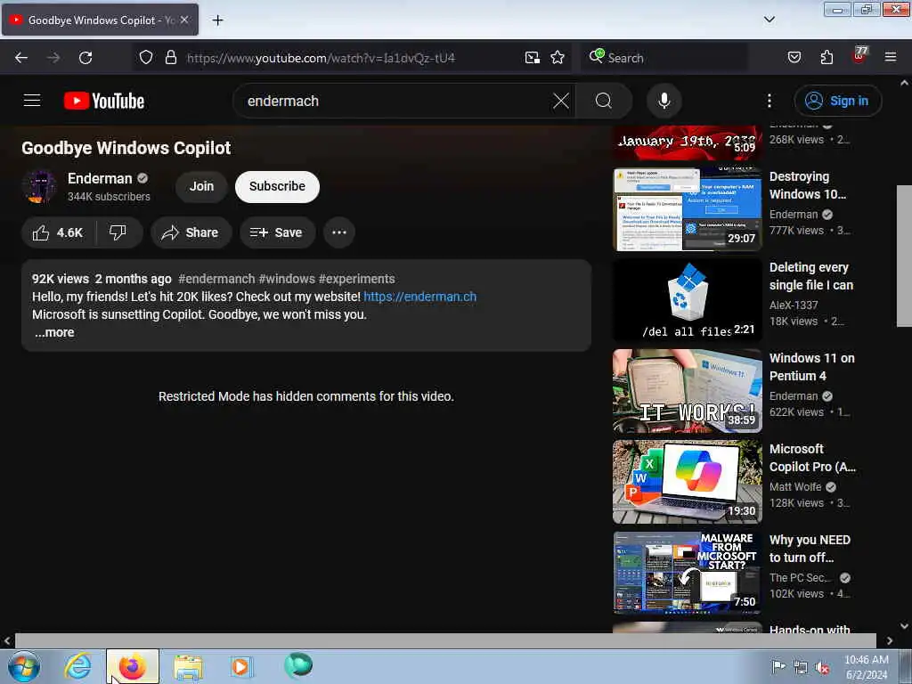Open the Firefox application menu
This screenshot has width=912, height=684.
click(891, 57)
